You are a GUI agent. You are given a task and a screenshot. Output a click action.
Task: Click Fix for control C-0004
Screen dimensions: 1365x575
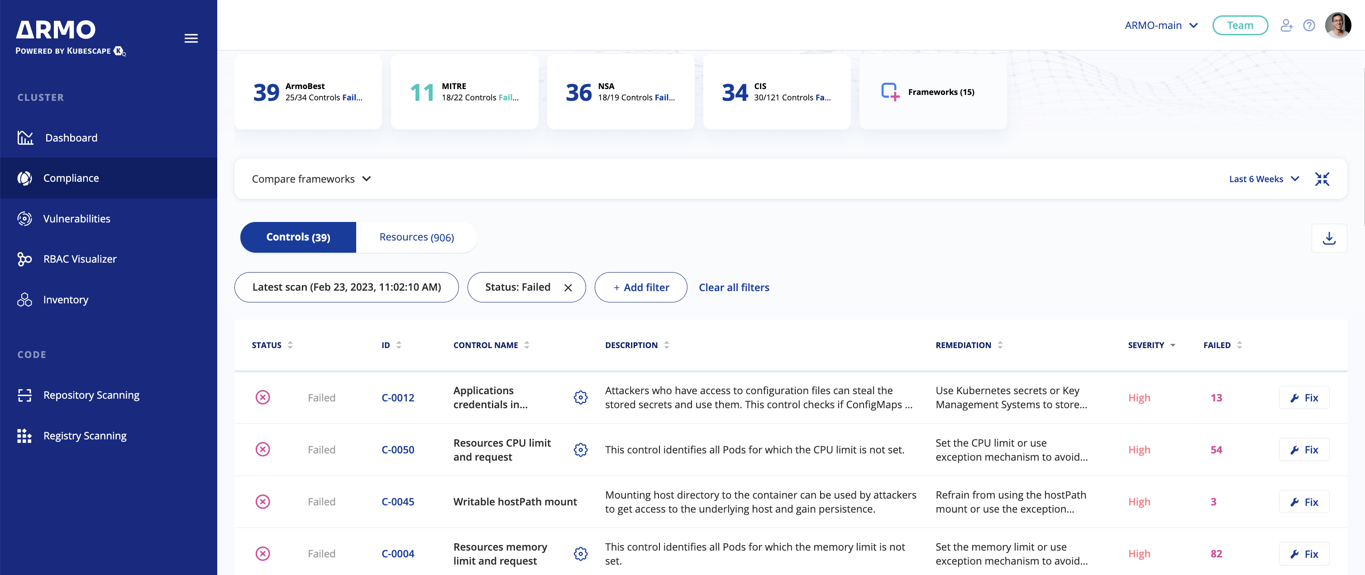coord(1304,554)
